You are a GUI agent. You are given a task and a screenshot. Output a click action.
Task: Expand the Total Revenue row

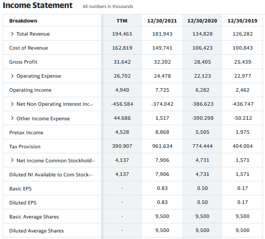[12, 34]
